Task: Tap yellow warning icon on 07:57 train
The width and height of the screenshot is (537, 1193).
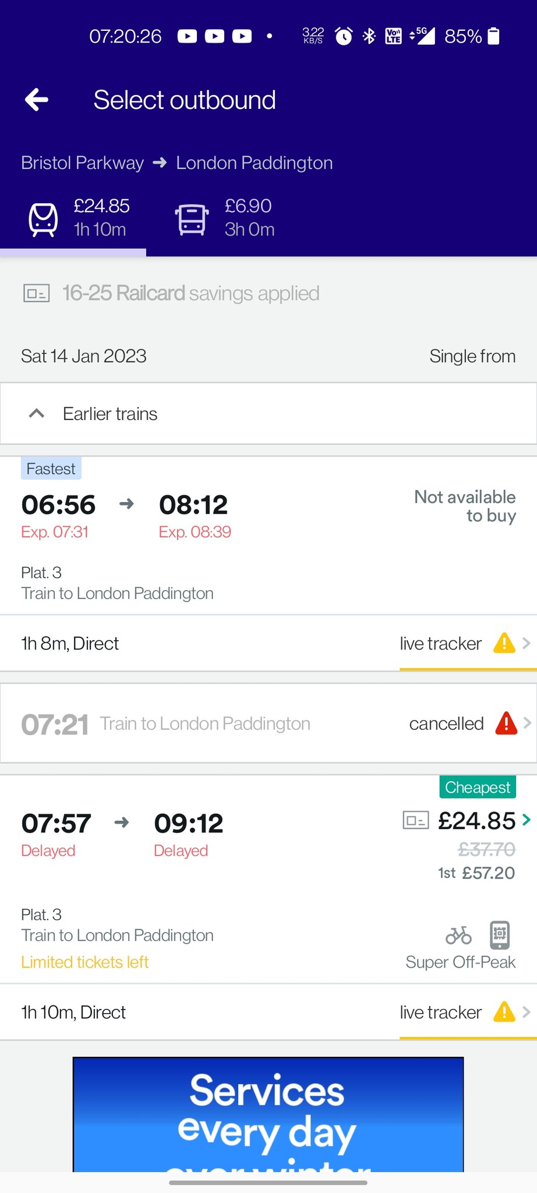Action: pos(504,1012)
